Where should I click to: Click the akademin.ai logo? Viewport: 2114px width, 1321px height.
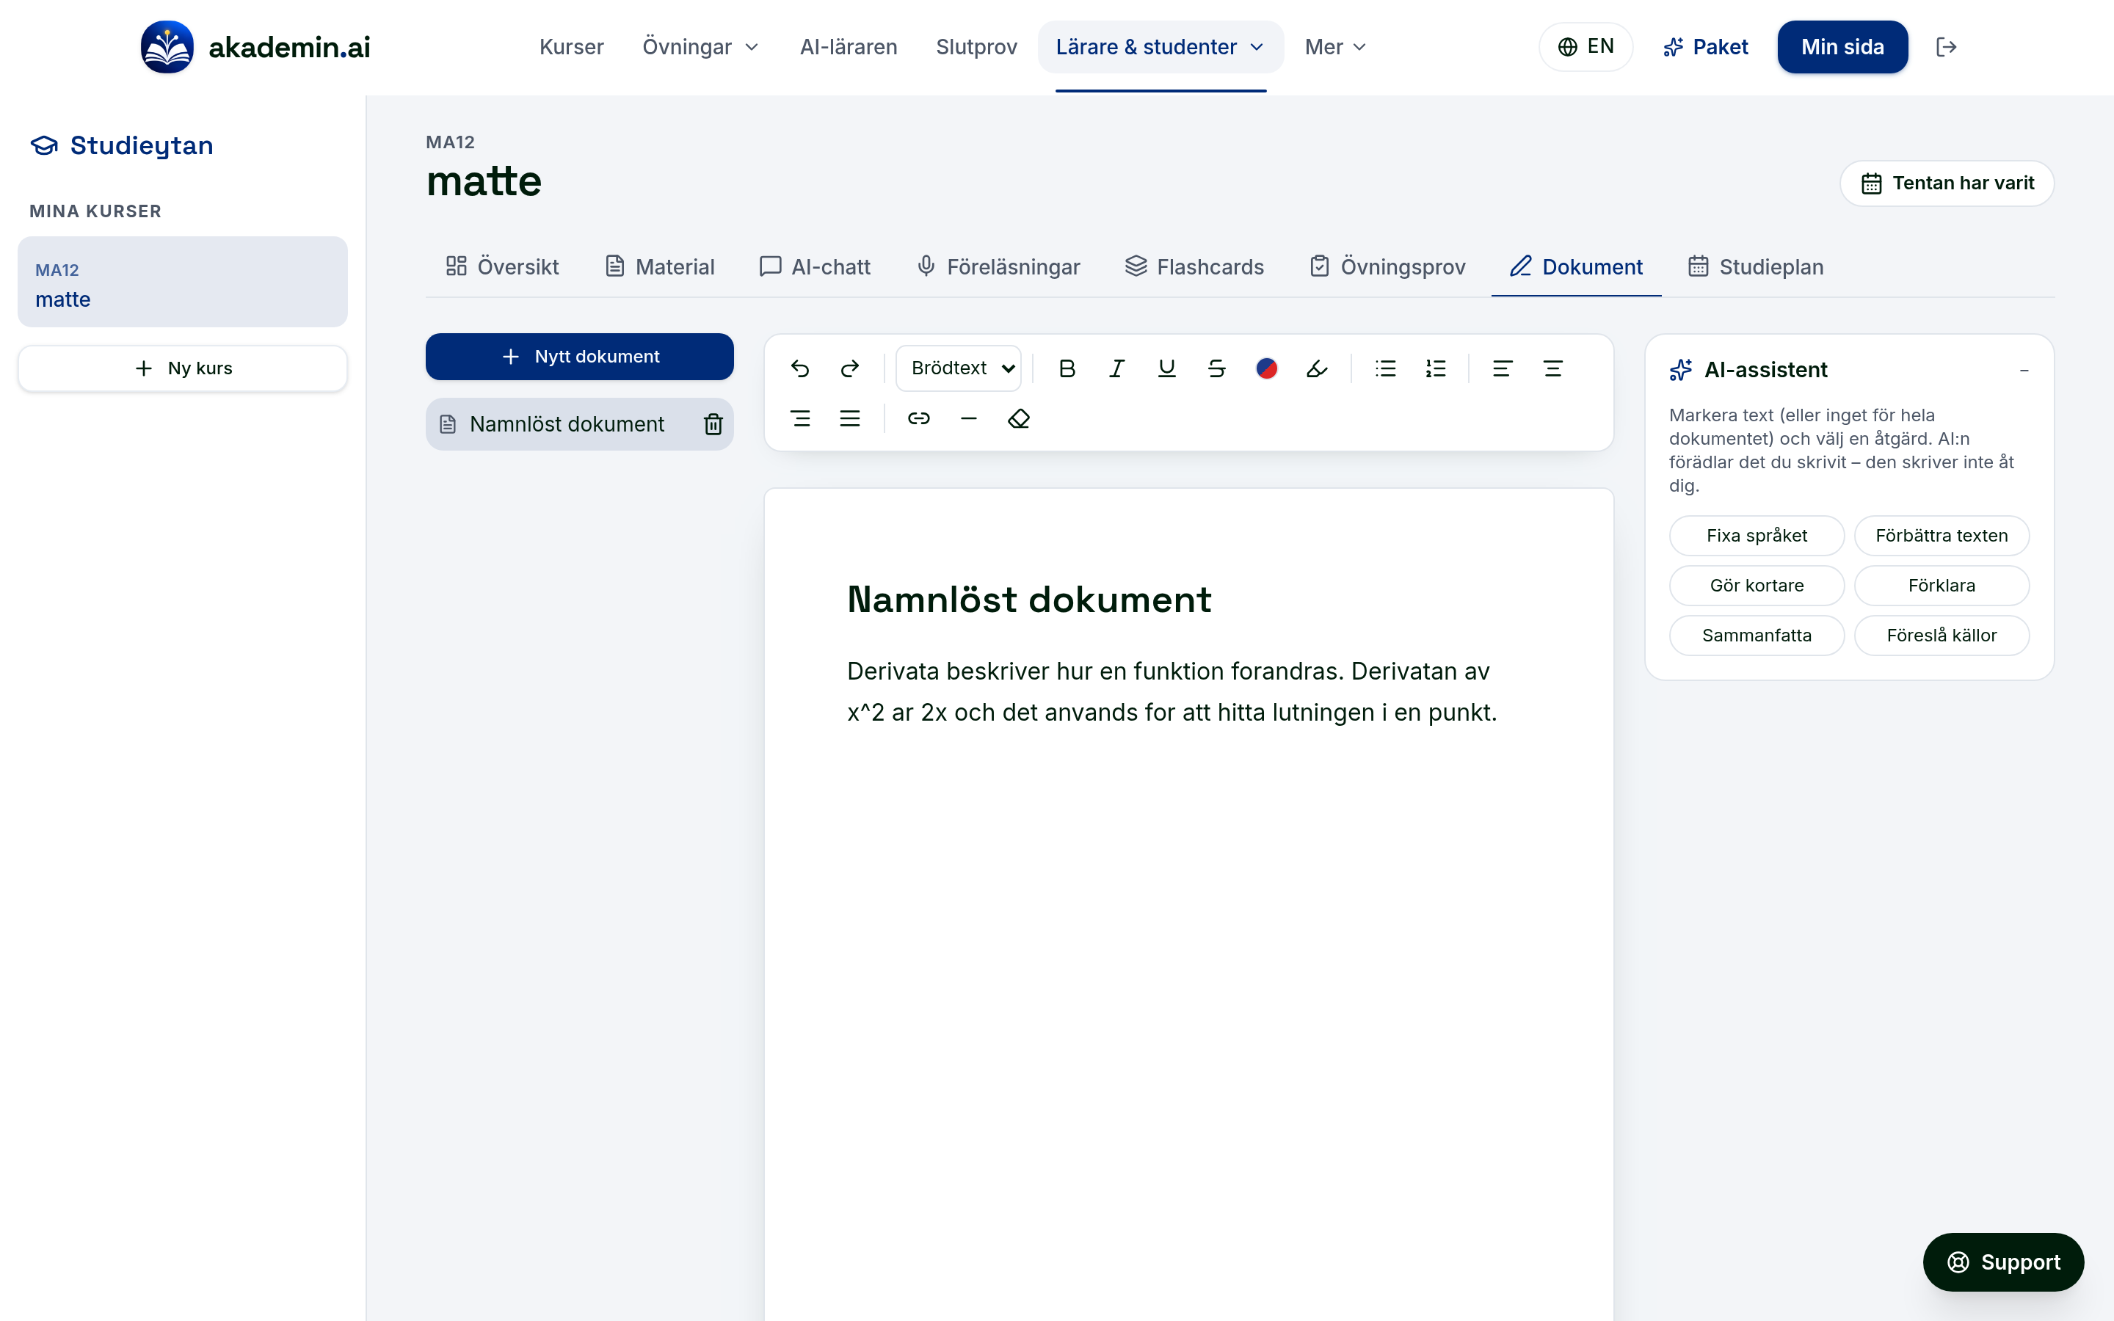coord(256,47)
